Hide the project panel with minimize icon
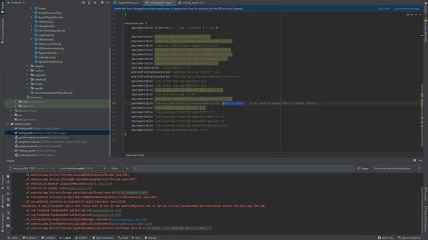Viewport: 428px width, 240px height. [108, 3]
